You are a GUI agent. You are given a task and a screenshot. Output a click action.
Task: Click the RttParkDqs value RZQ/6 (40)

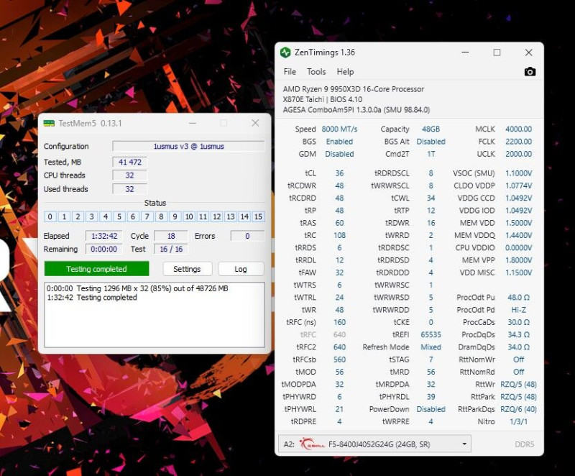518,409
